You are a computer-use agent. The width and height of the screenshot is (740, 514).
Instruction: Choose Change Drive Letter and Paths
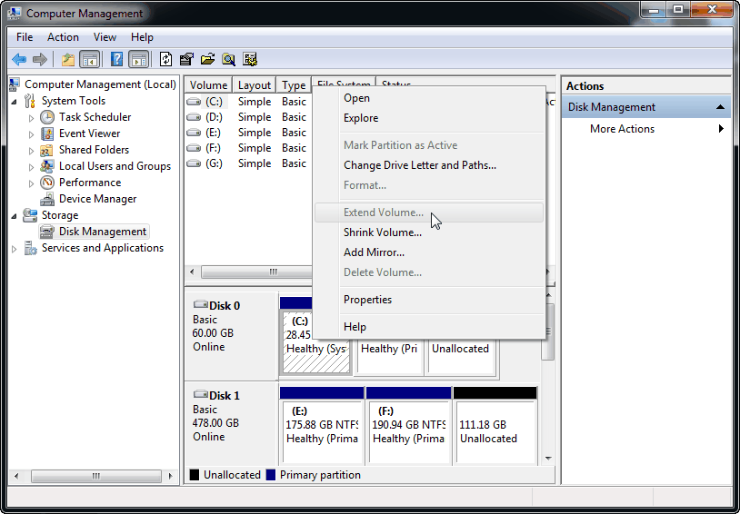[420, 165]
